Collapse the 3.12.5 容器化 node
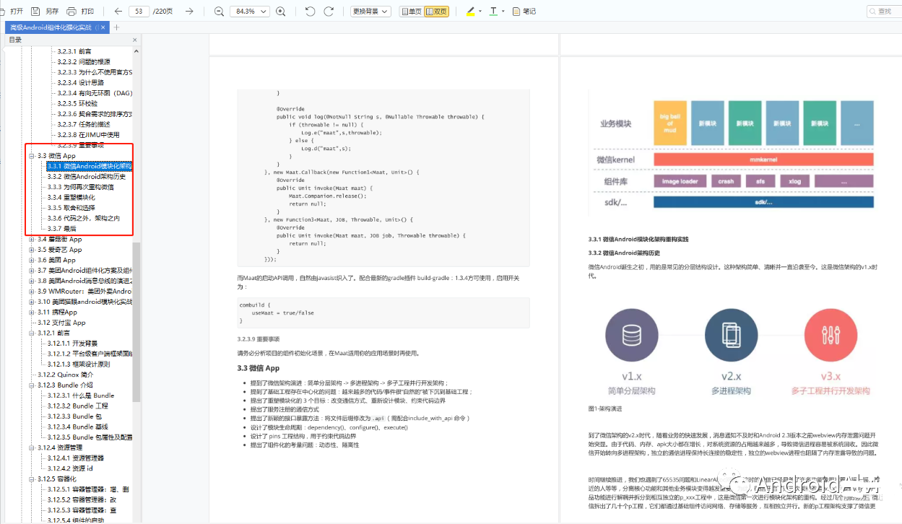This screenshot has width=902, height=524. point(32,479)
